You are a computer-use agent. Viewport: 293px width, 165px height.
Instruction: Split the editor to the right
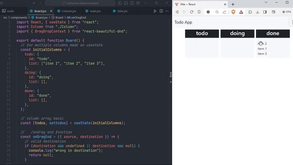click(x=161, y=11)
